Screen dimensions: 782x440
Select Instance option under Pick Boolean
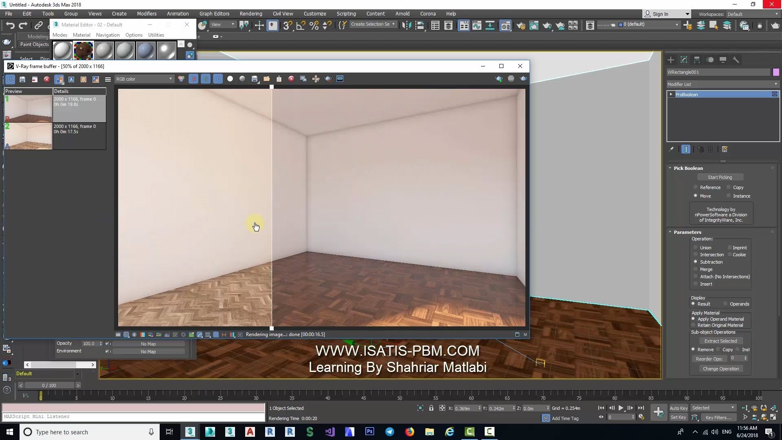pyautogui.click(x=729, y=196)
